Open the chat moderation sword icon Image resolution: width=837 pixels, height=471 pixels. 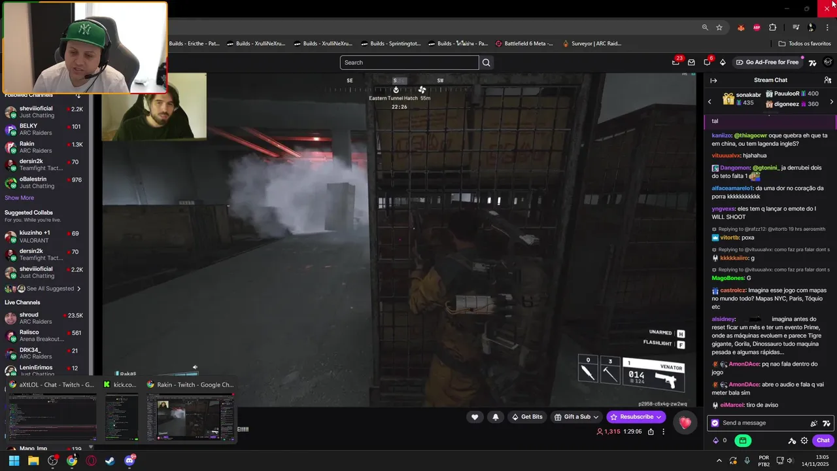coord(792,441)
